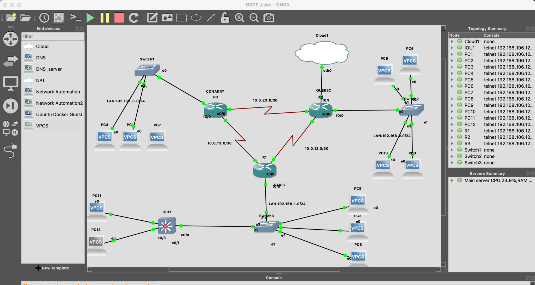Viewport: 535px width, 285px height.
Task: Open the snapshot manager clock icon
Action: pyautogui.click(x=44, y=18)
